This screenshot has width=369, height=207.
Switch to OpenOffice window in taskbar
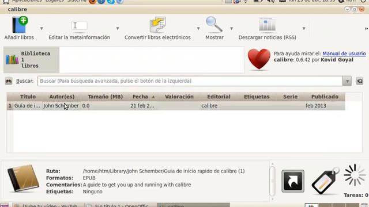click(121, 205)
